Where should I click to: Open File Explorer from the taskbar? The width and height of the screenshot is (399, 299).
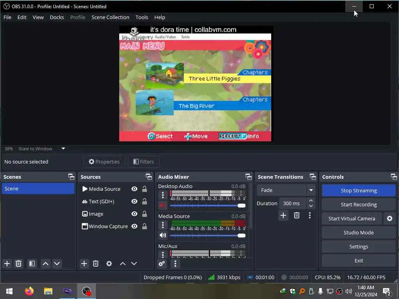(x=48, y=291)
